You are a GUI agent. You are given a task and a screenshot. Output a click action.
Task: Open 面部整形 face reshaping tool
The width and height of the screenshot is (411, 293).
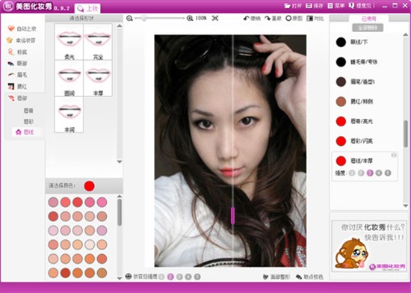(x=276, y=277)
